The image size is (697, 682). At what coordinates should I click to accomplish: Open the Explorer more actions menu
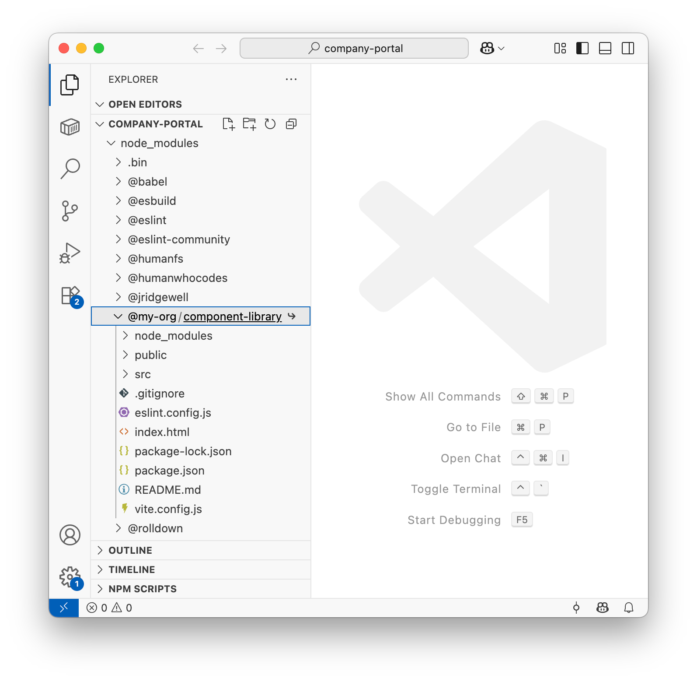pos(291,79)
